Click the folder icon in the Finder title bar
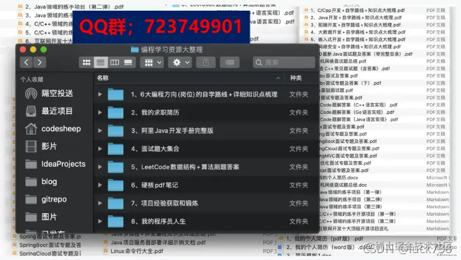 (135, 49)
